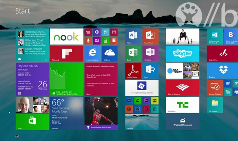The height and width of the screenshot is (141, 238).
Task: Open the Help and Tips tile
Action: coord(114,41)
